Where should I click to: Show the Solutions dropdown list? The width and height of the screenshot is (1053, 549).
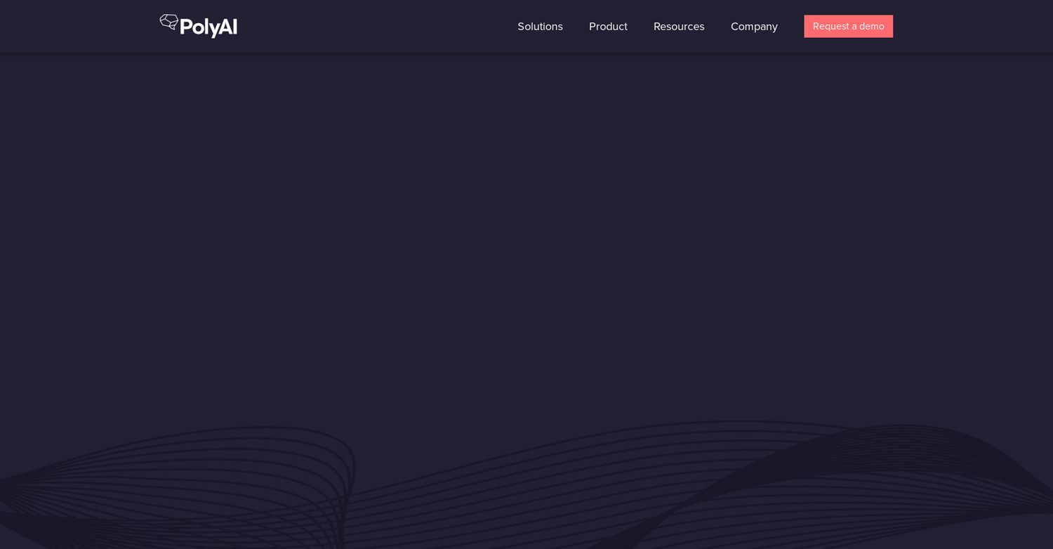click(540, 27)
